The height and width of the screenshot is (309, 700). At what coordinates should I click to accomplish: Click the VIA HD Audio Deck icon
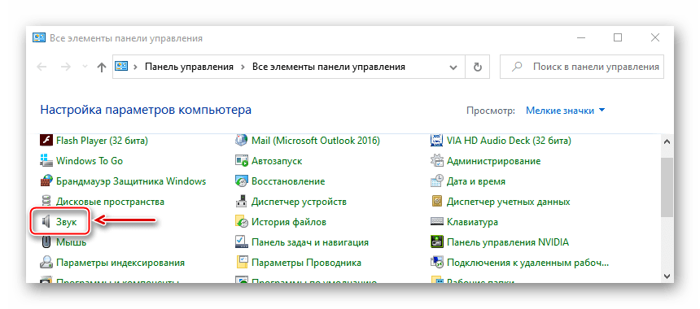tap(436, 141)
